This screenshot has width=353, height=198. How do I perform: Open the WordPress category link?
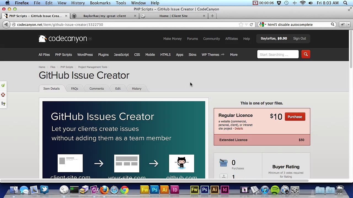85,54
